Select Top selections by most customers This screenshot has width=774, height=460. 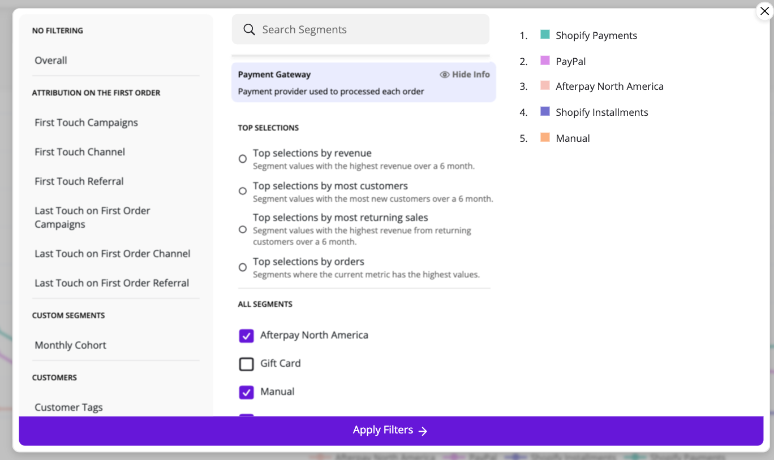(243, 191)
